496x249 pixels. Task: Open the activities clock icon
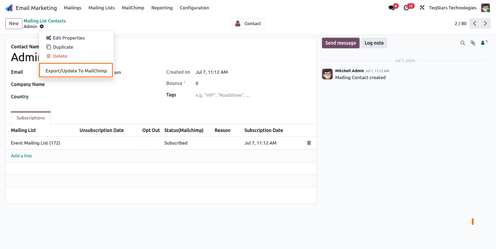click(x=406, y=8)
